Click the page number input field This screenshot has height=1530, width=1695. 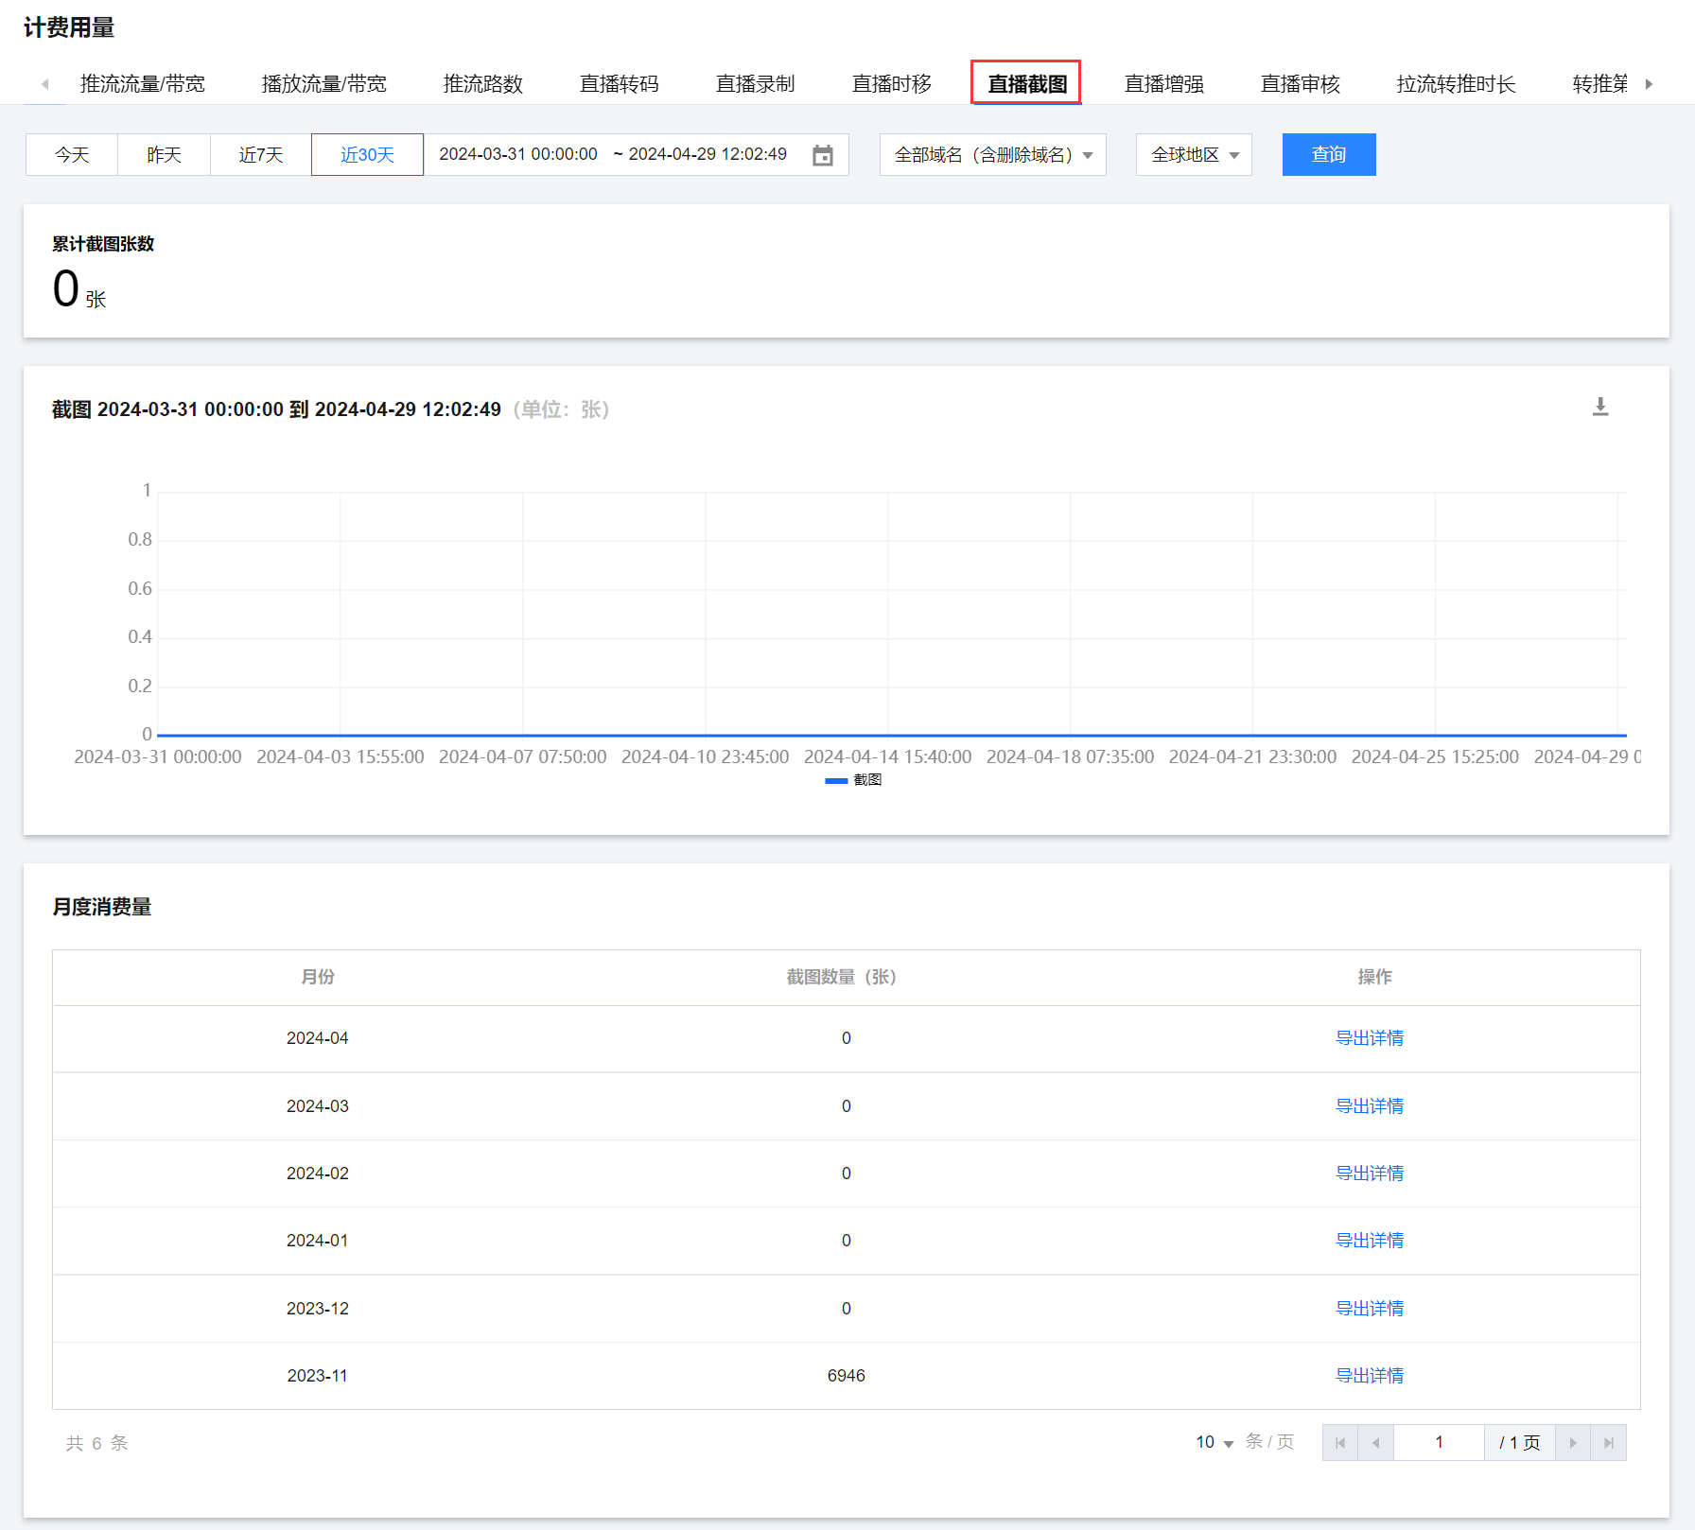pos(1439,1443)
